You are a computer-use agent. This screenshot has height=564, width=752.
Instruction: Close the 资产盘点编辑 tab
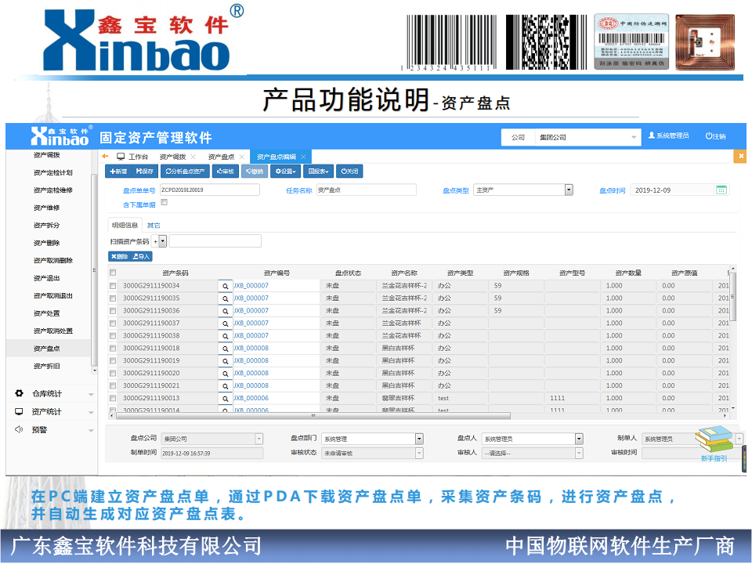click(x=303, y=157)
